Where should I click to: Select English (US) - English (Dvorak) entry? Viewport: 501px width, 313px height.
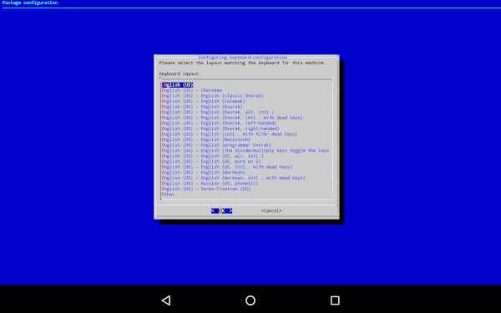[202, 107]
